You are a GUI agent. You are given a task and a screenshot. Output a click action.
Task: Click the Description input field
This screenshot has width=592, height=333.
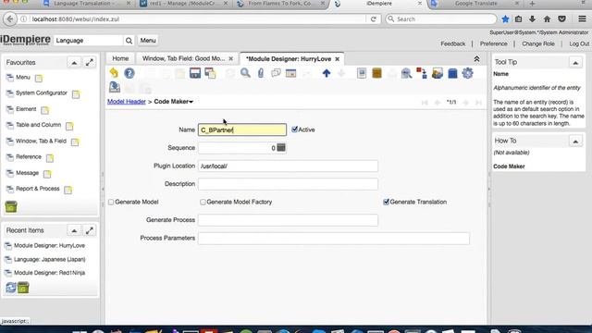[x=288, y=184]
